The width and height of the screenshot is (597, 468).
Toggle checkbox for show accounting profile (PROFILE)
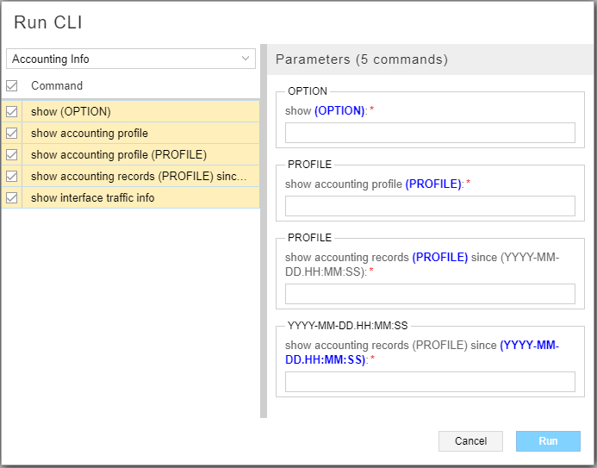pos(12,154)
